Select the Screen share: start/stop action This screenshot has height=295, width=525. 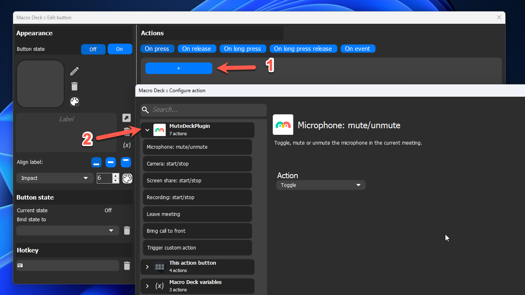pyautogui.click(x=197, y=181)
